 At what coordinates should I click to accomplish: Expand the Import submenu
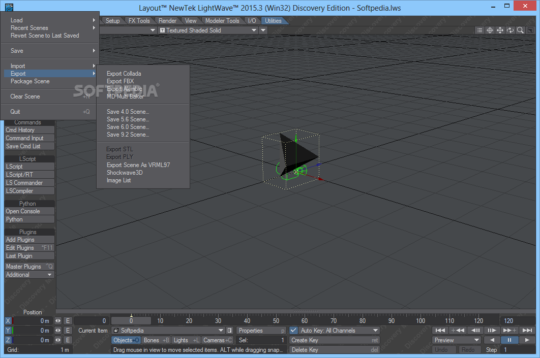coord(50,66)
